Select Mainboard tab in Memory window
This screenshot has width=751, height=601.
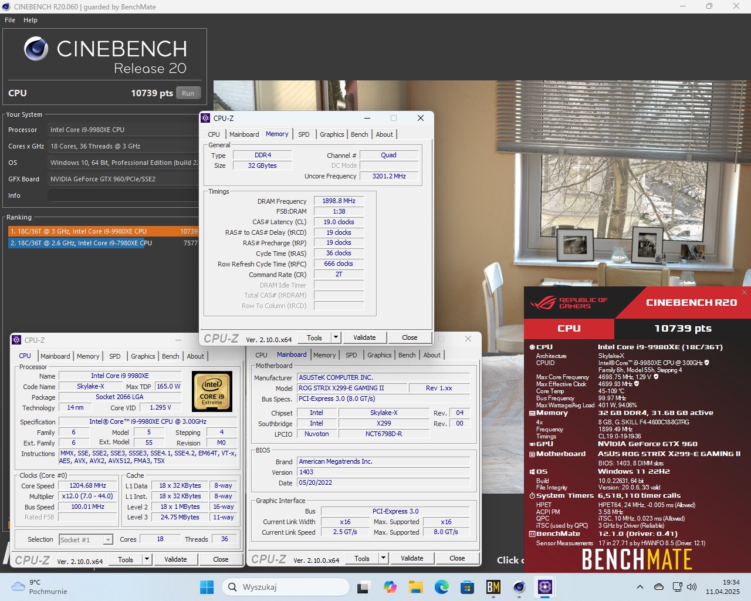244,134
